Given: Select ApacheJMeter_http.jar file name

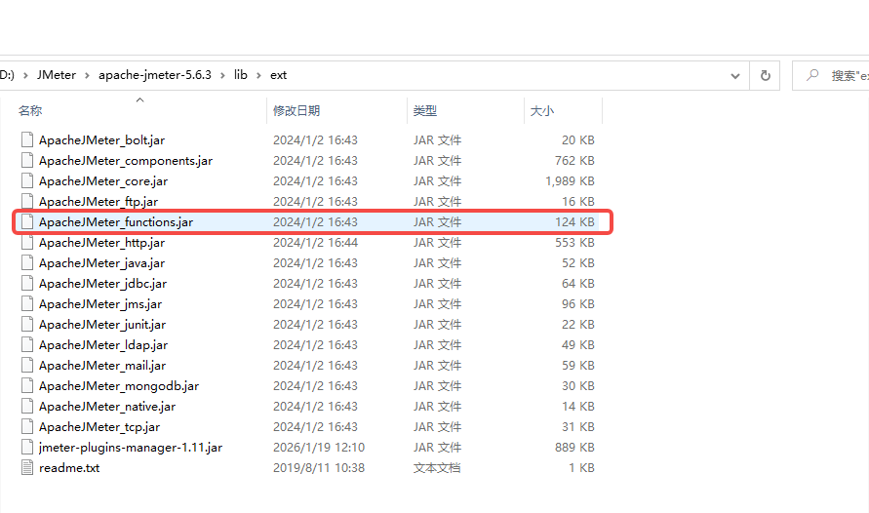Looking at the screenshot, I should coord(102,243).
